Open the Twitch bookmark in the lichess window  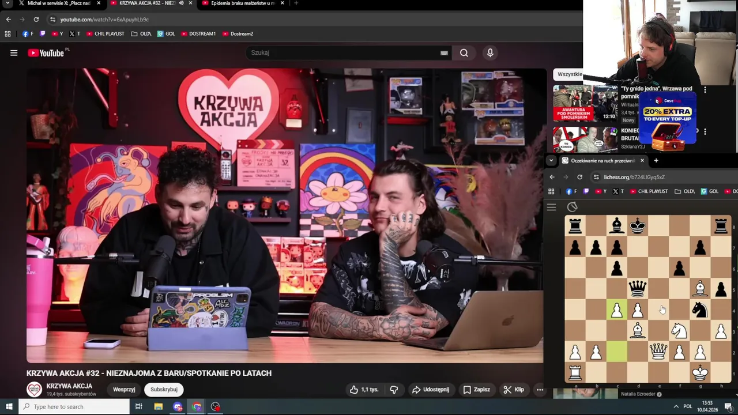[586, 191]
